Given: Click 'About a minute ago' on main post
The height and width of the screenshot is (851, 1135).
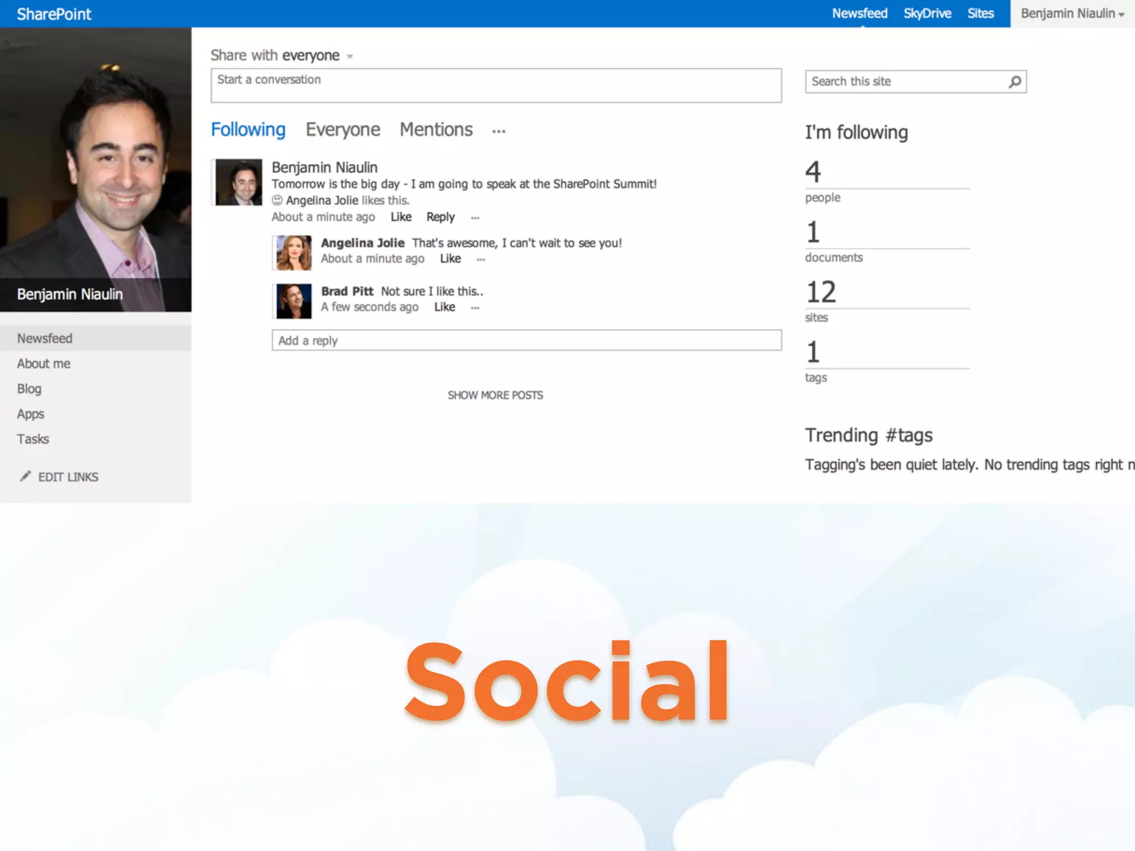Looking at the screenshot, I should (x=323, y=217).
